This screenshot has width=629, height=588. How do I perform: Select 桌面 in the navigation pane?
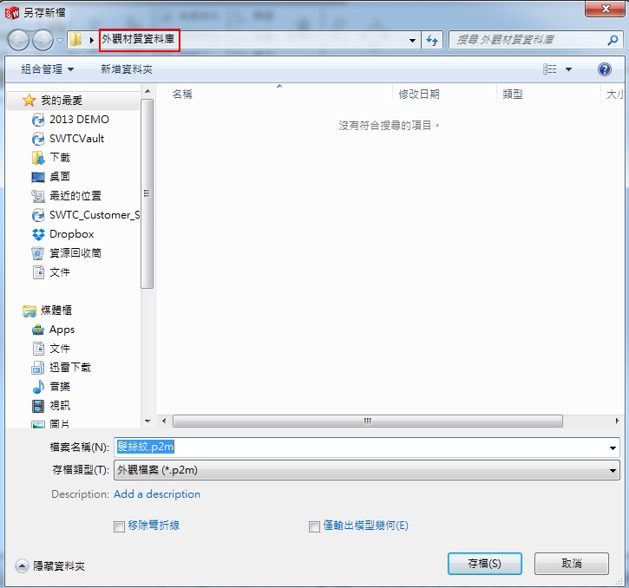60,177
